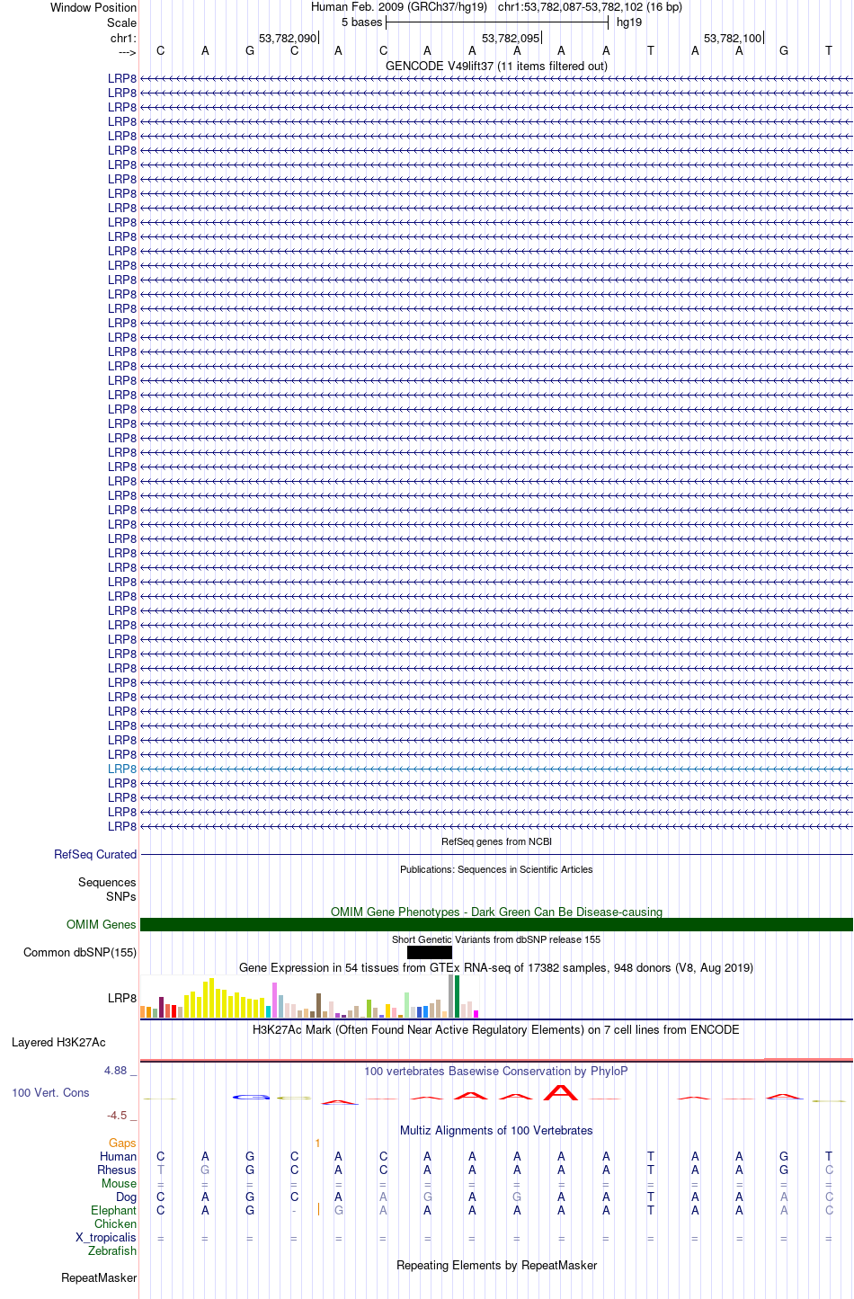The image size is (854, 1299).
Task: Click the orange '1' gap count marker
Action: click(x=317, y=1143)
